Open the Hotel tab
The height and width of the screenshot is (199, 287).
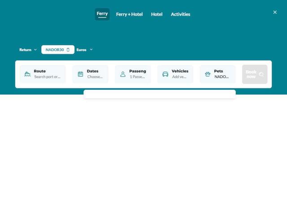tap(157, 14)
